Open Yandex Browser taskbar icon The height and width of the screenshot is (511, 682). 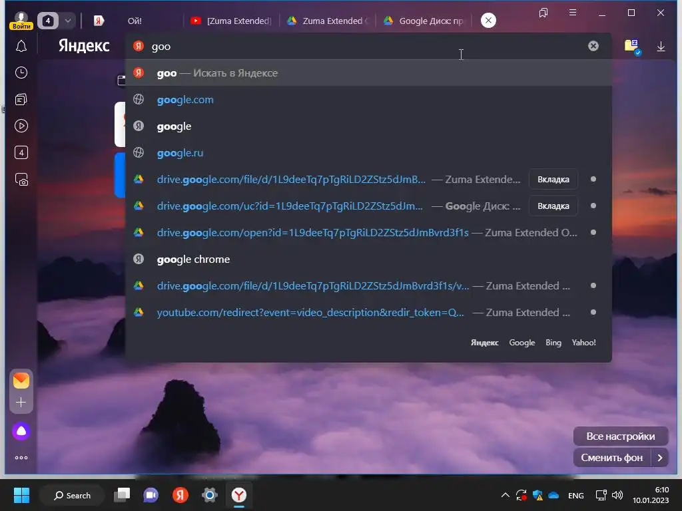(239, 495)
